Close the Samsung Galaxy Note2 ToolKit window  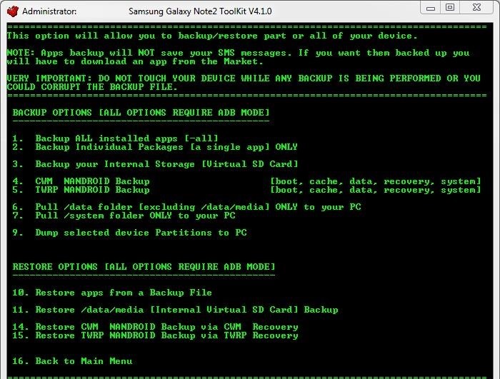(x=476, y=8)
